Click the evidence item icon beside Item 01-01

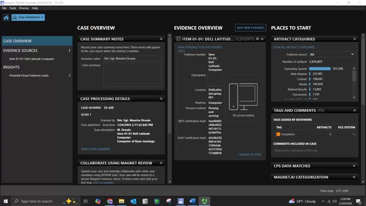pyautogui.click(x=179, y=39)
